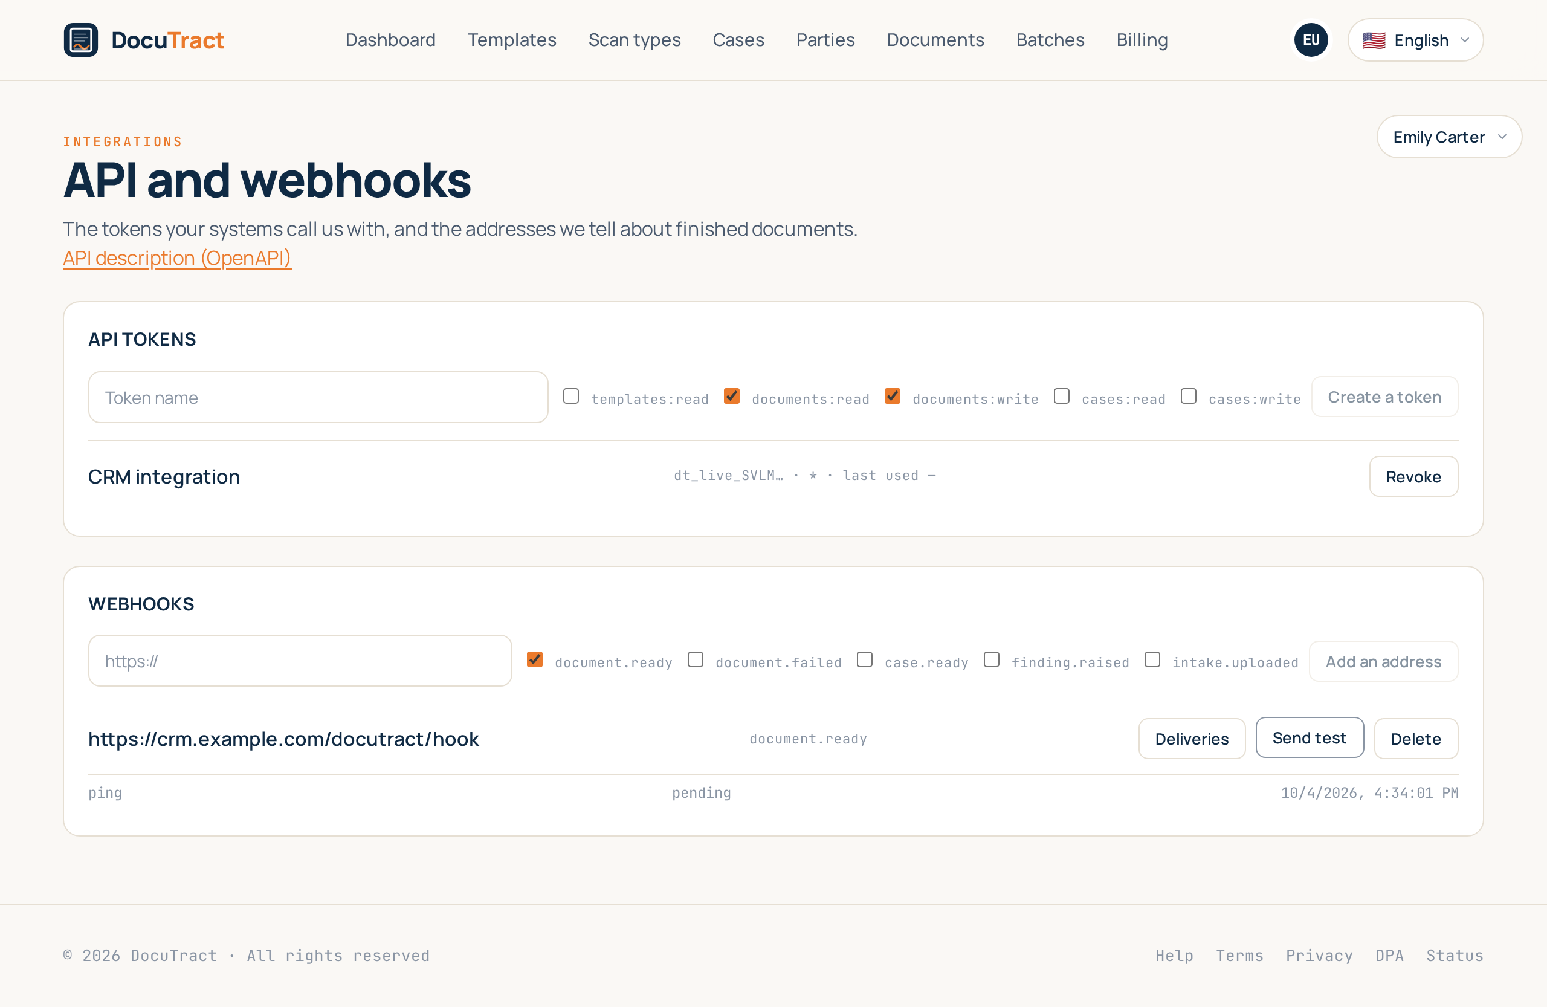Click the US flag icon
The height and width of the screenshot is (1007, 1547).
[x=1374, y=40]
